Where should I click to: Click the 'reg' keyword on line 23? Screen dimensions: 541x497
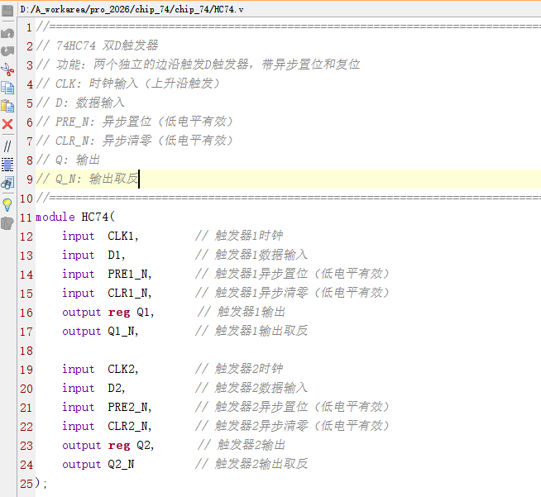click(119, 445)
